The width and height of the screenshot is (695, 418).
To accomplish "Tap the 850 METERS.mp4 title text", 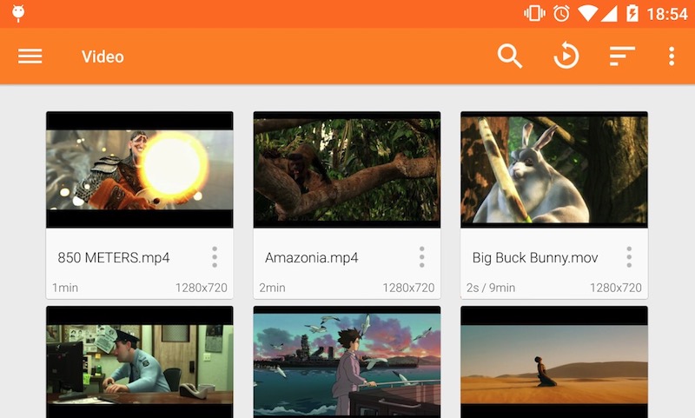I will [x=114, y=258].
